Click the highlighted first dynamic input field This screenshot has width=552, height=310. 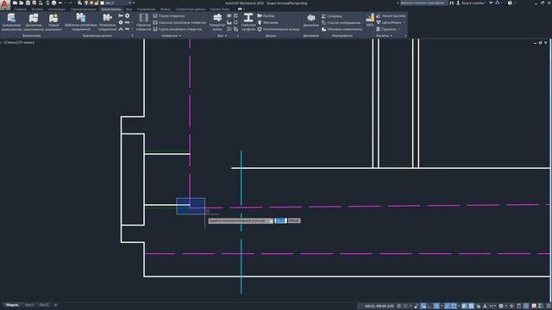point(280,220)
